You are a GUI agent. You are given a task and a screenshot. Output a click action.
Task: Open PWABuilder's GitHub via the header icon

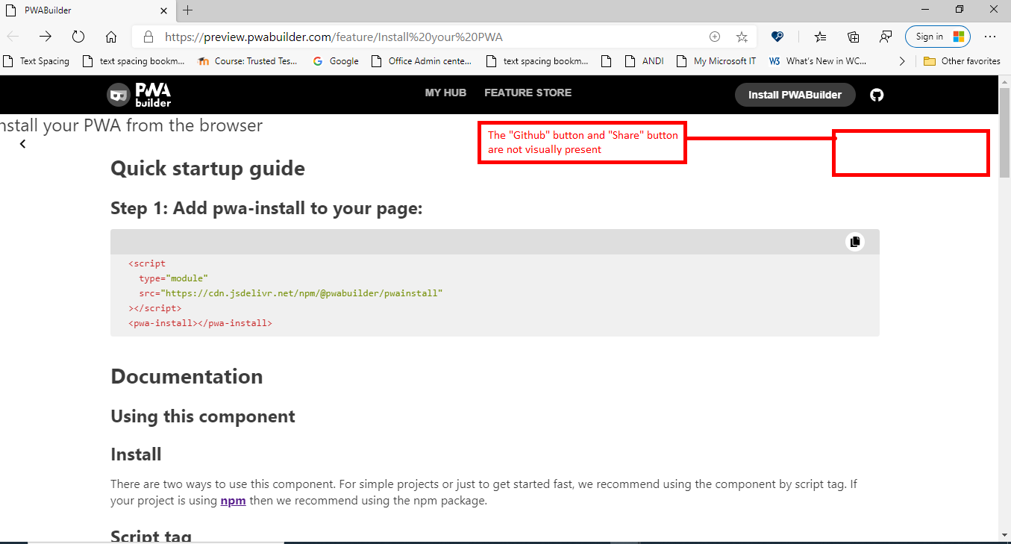tap(876, 95)
